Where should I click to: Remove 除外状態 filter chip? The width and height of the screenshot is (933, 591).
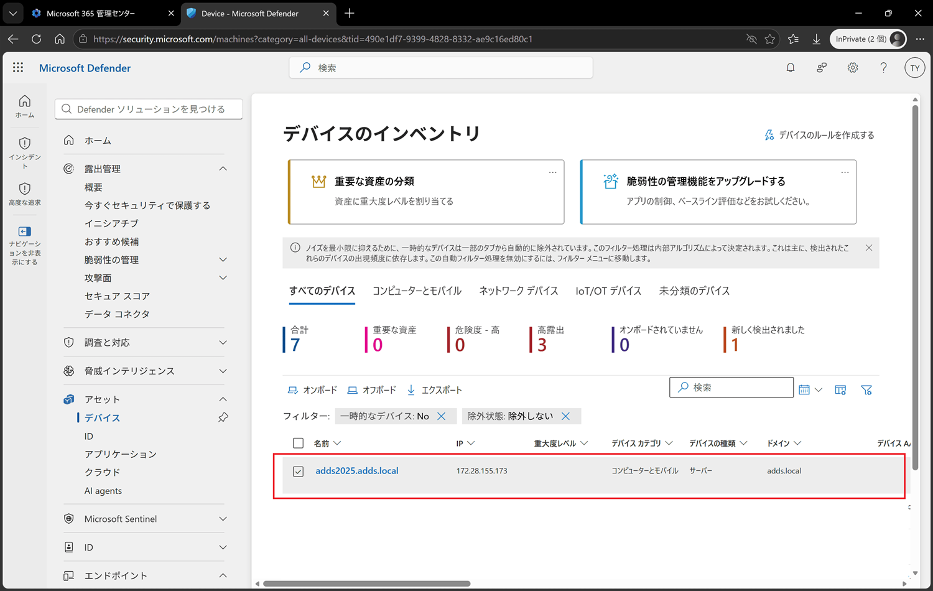pos(565,416)
